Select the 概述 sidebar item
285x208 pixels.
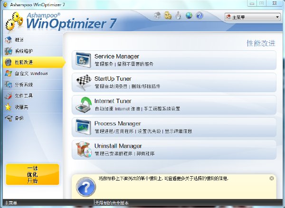[33, 40]
